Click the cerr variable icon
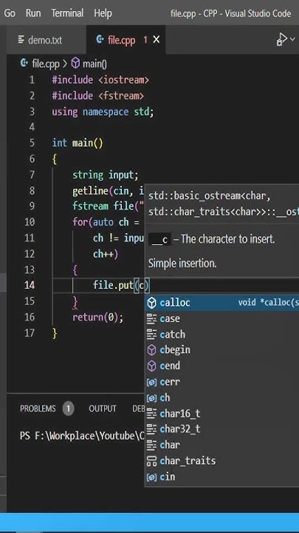299x533 pixels. coord(151,382)
